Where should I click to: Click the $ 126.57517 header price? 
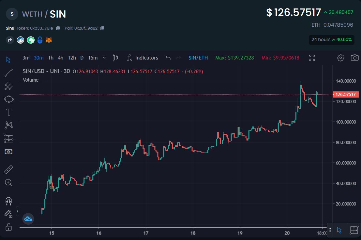click(x=293, y=12)
